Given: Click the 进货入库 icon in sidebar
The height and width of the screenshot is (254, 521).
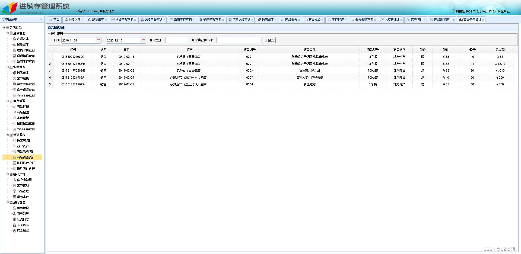Looking at the screenshot, I should point(14,39).
